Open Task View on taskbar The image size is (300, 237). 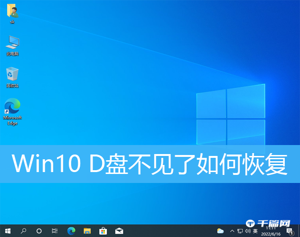tap(55, 231)
